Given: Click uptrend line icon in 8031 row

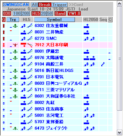Looking at the screenshot, I should pyautogui.click(x=30, y=32).
